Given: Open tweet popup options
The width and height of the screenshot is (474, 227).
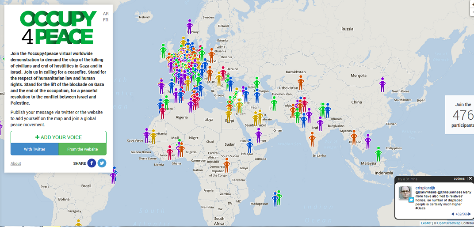Looking at the screenshot, I should [459, 179].
